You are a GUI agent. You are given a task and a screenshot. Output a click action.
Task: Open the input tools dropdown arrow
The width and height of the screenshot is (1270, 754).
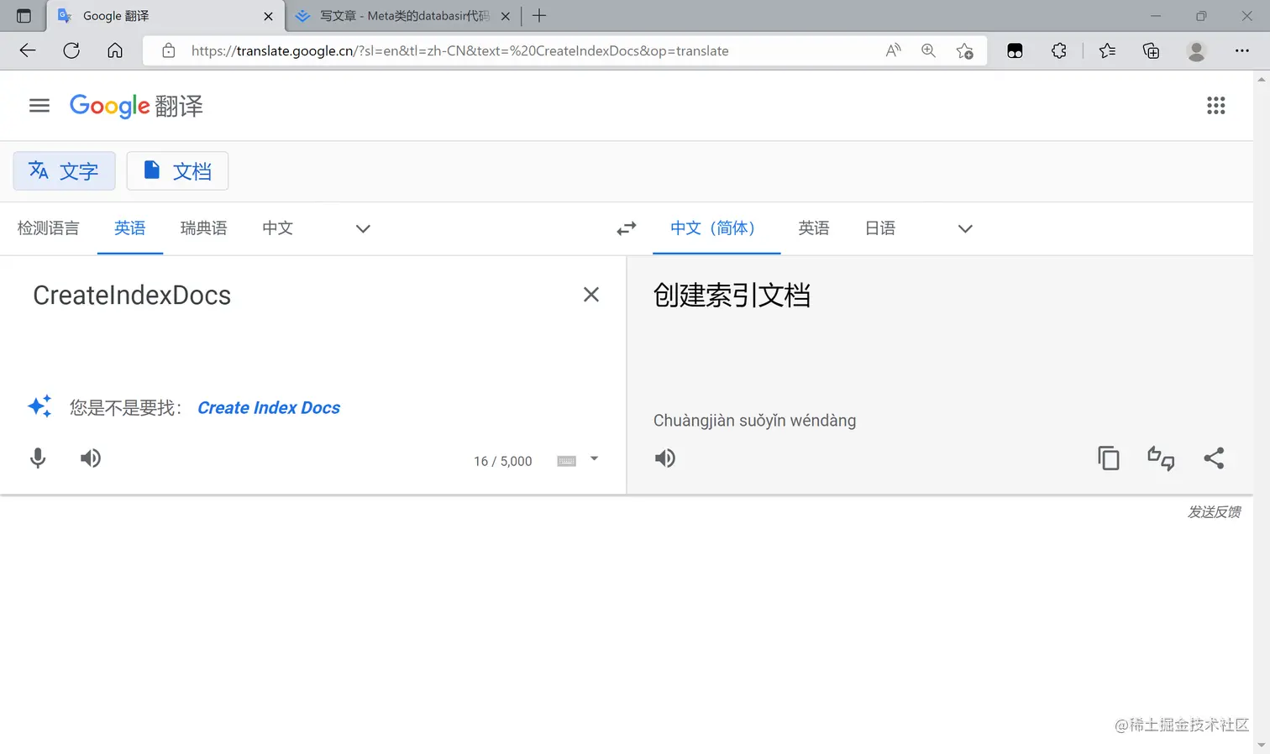[595, 458]
